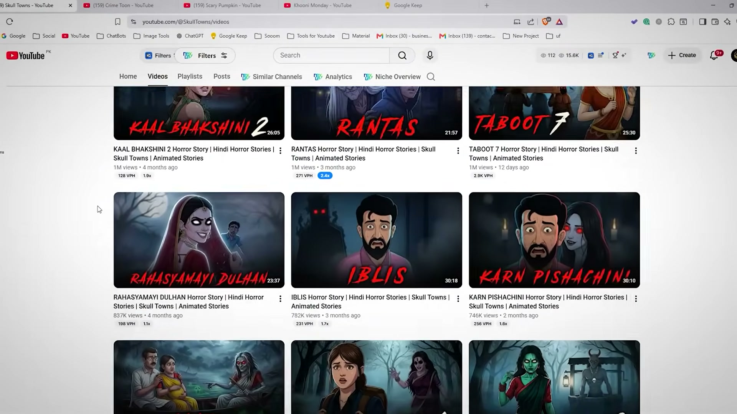The image size is (737, 414).
Task: Open the Niche Overview tab
Action: pyautogui.click(x=392, y=77)
